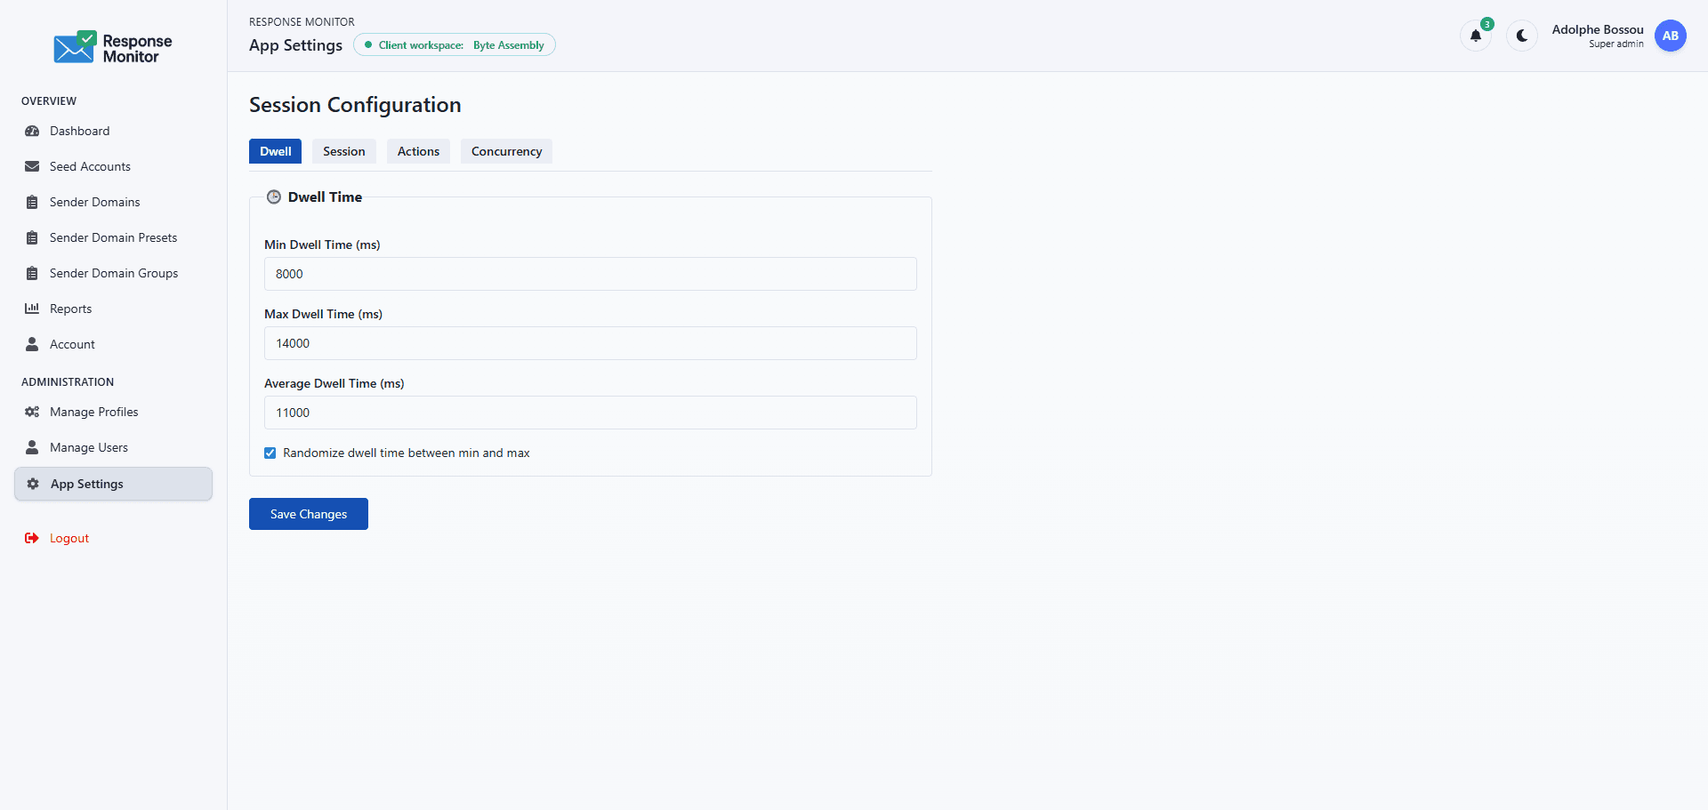Select the Manage Profiles gear icon
1708x810 pixels.
tap(32, 412)
